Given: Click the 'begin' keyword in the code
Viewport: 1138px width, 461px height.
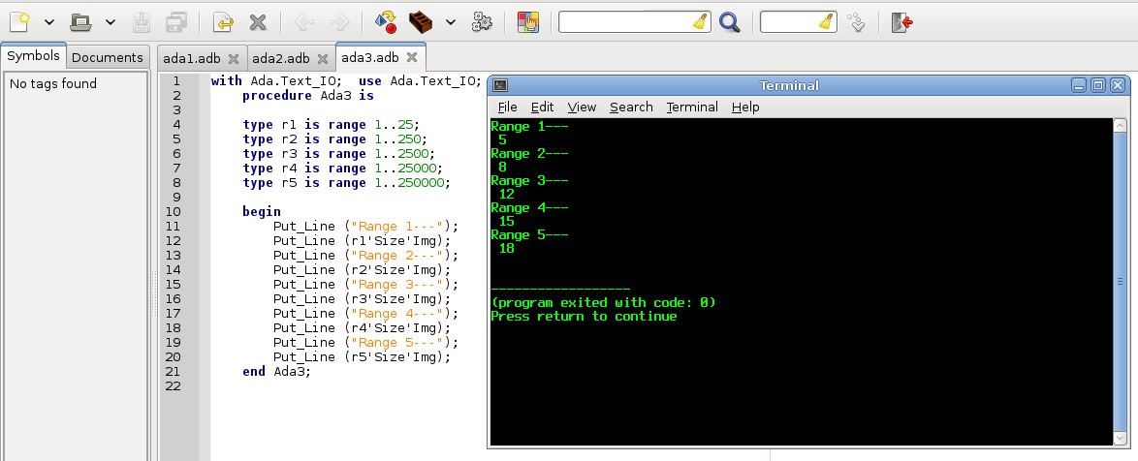Looking at the screenshot, I should [262, 212].
